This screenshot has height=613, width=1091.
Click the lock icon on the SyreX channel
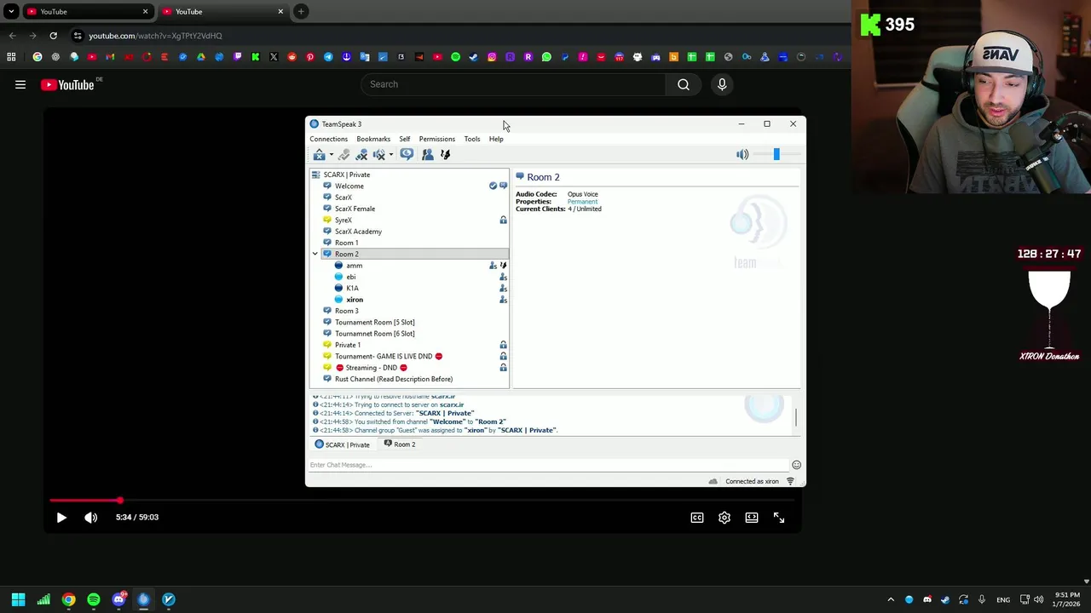click(503, 221)
